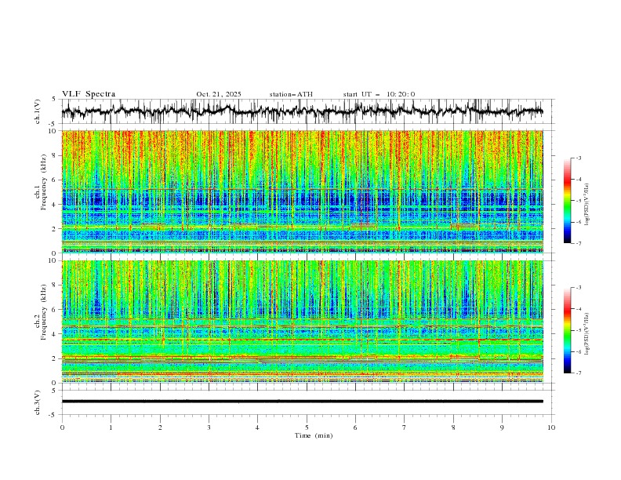Click the ch.2 spectrogram color bar
621x480 pixels.
[568, 330]
